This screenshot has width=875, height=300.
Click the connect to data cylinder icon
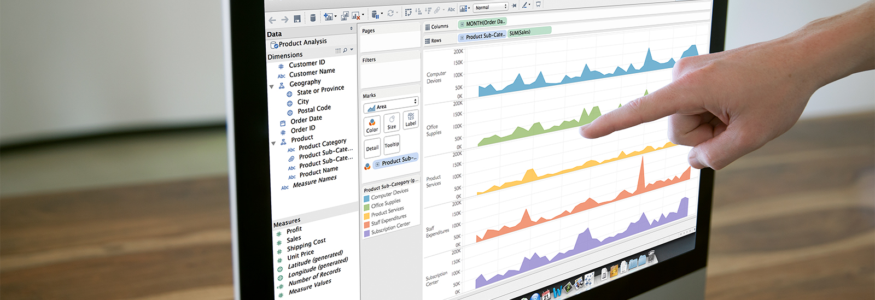click(x=313, y=18)
